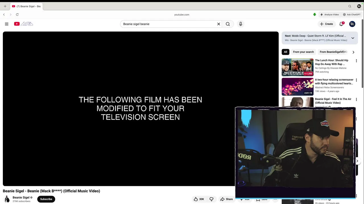Run search with magnifier button
This screenshot has width=364, height=204.
click(x=228, y=24)
